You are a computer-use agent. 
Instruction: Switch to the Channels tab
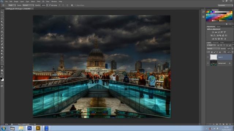(x=215, y=43)
